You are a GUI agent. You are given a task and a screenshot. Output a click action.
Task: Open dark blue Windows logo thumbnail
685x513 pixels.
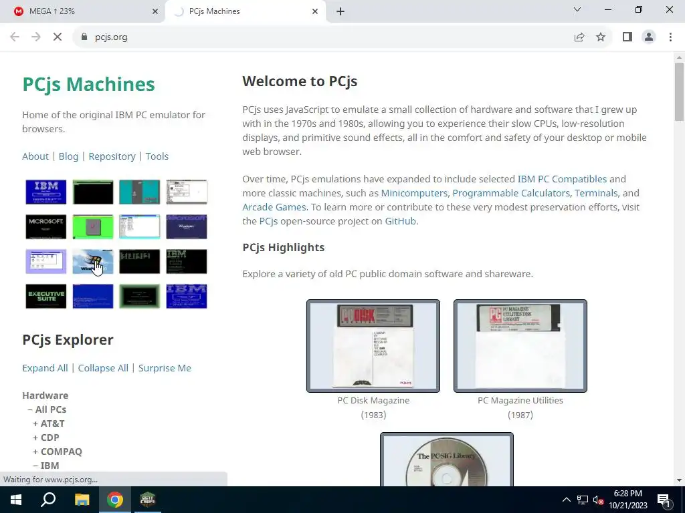tap(187, 227)
